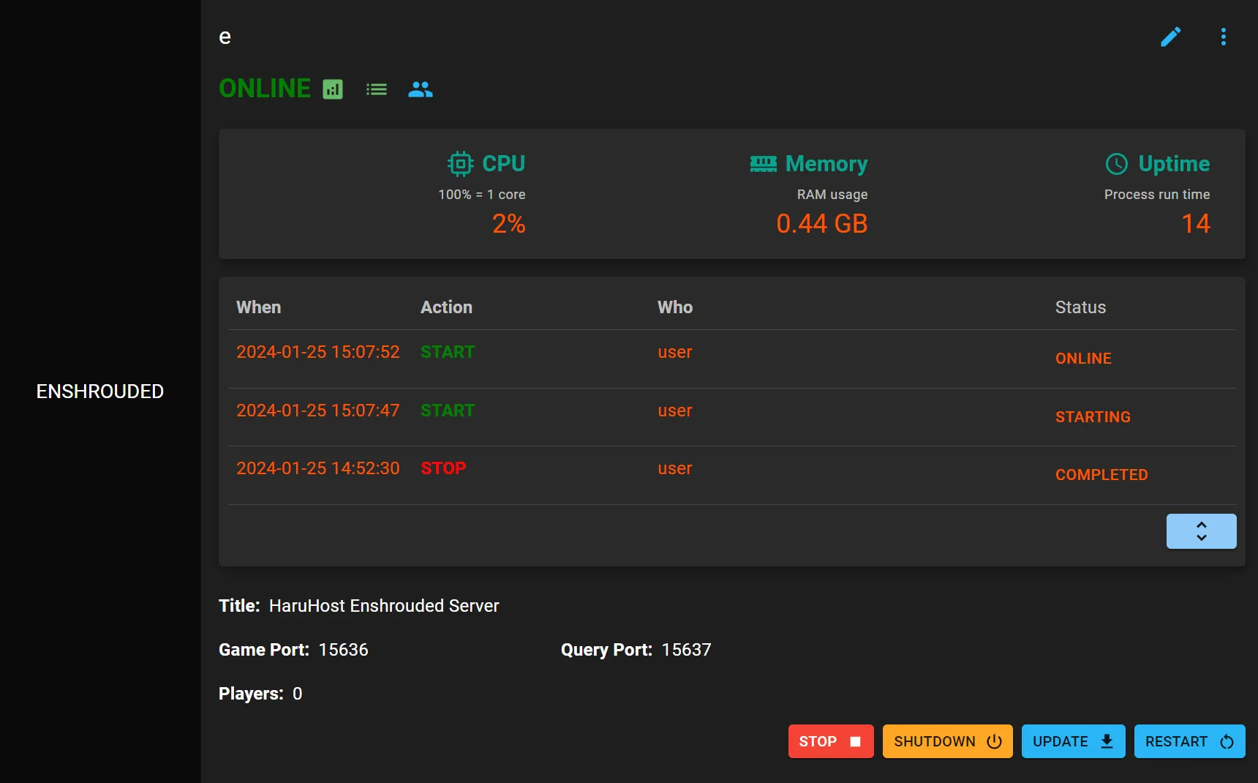This screenshot has width=1258, height=783.
Task: Click the Action column header
Action: 446,307
